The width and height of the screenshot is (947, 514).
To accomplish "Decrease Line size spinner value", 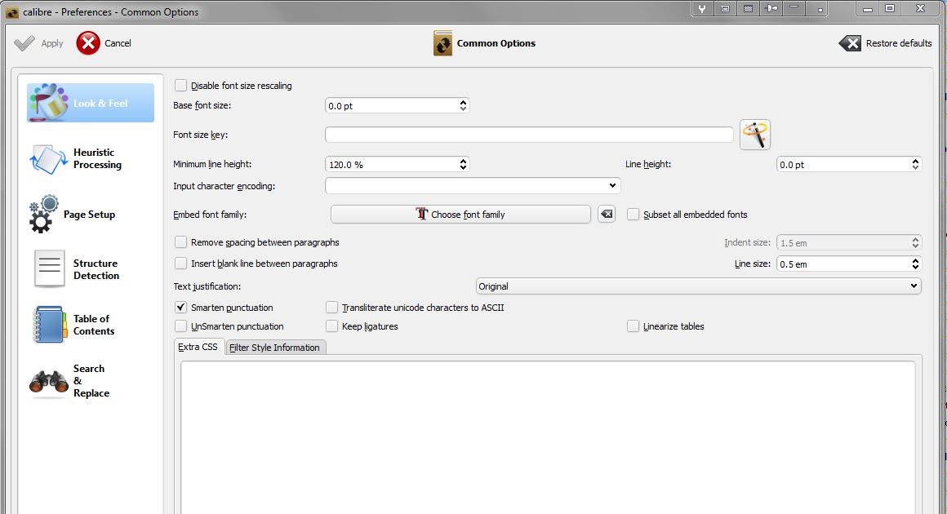I will (916, 268).
